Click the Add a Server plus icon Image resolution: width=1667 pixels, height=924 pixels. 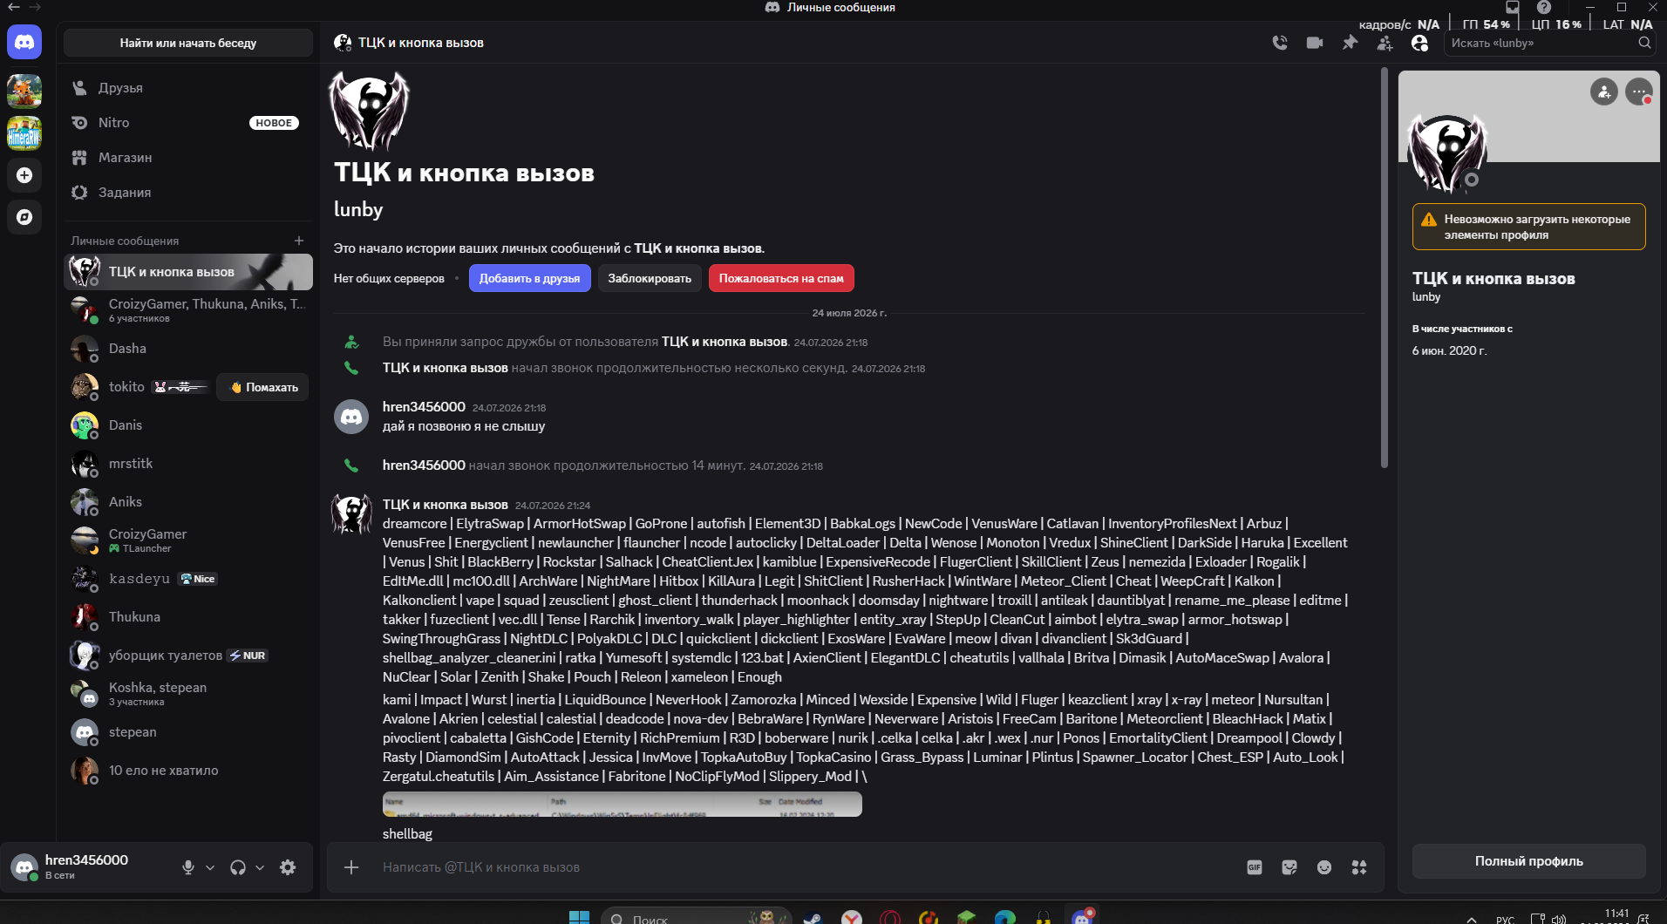coord(24,175)
